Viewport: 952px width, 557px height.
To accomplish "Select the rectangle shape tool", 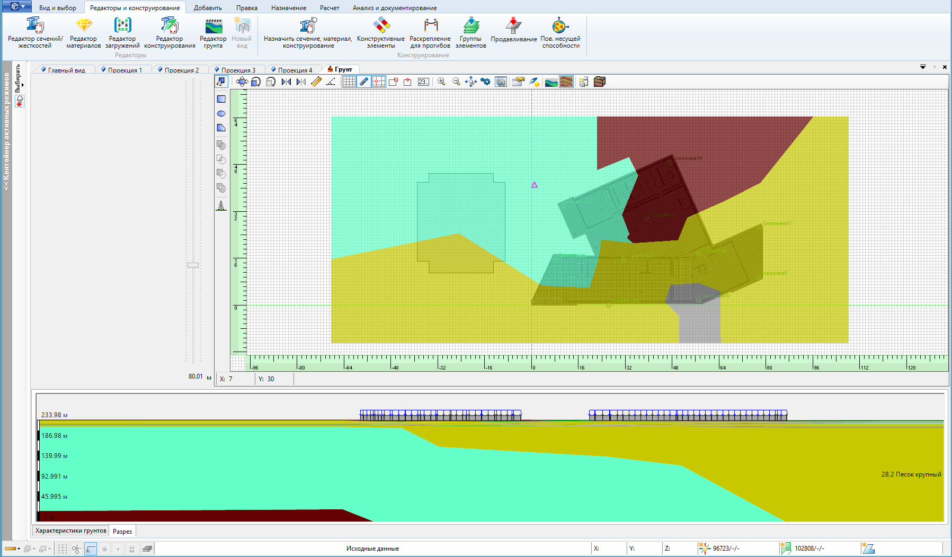I will 221,99.
